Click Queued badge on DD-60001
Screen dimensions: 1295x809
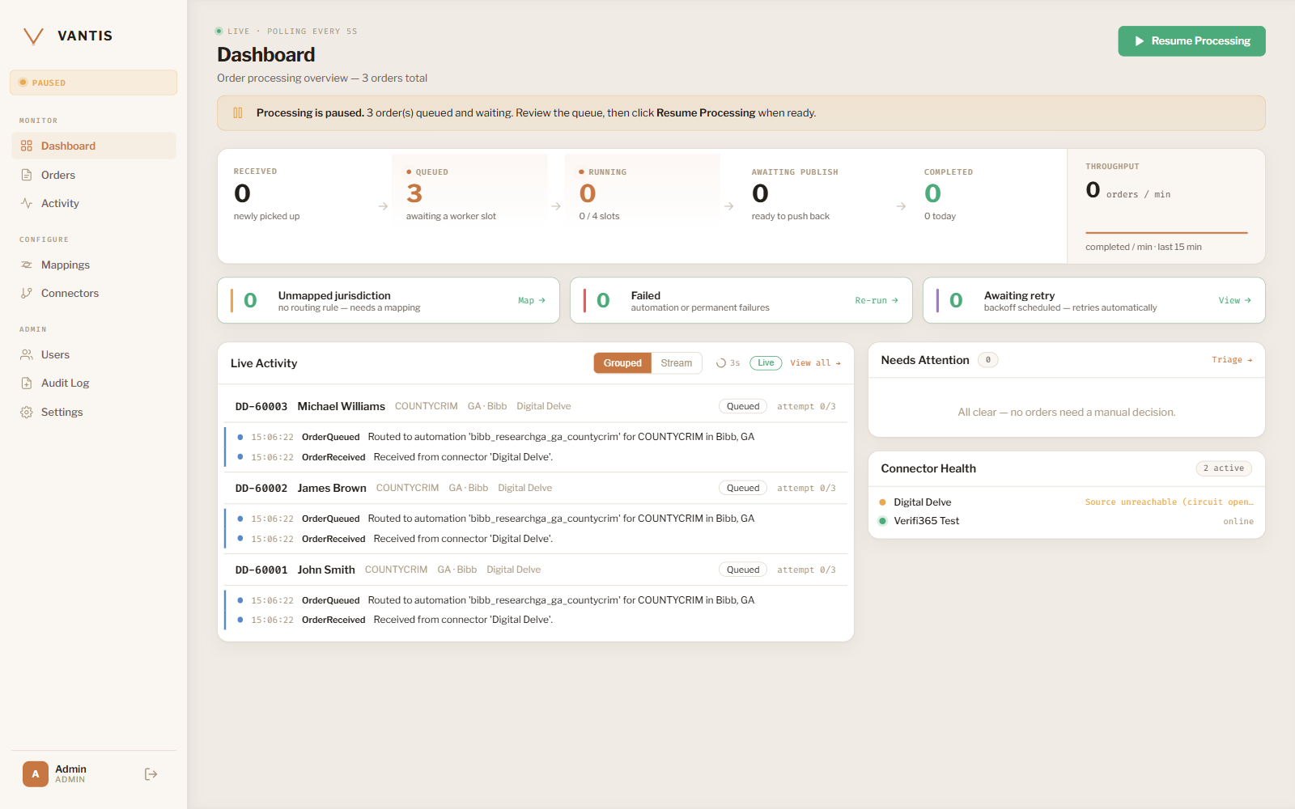(x=743, y=570)
